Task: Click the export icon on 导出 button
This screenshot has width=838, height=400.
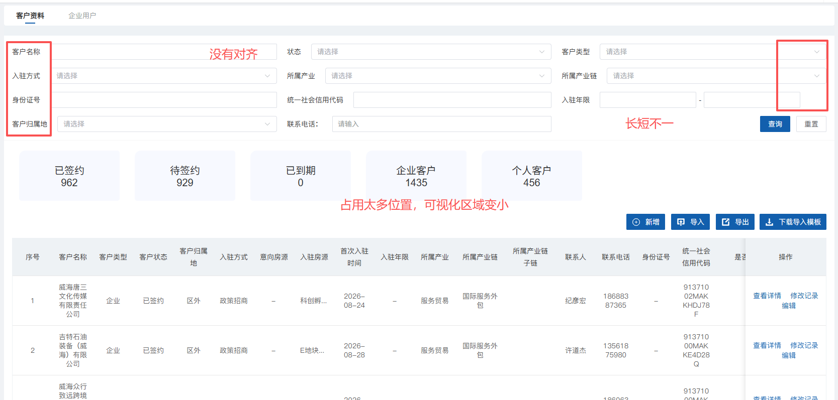Action: coord(726,222)
